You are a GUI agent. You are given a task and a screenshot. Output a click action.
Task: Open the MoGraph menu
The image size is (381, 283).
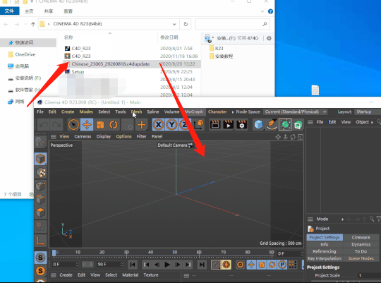pyautogui.click(x=193, y=112)
